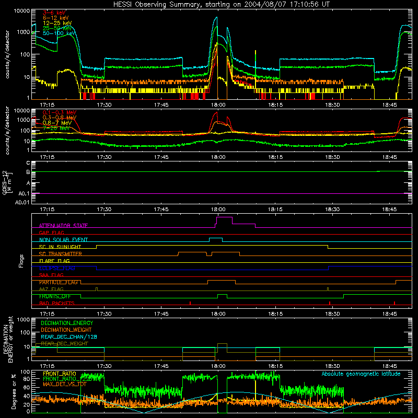Click the 'Degrees or %' axis title
The height and width of the screenshot is (418, 418).
14,391
